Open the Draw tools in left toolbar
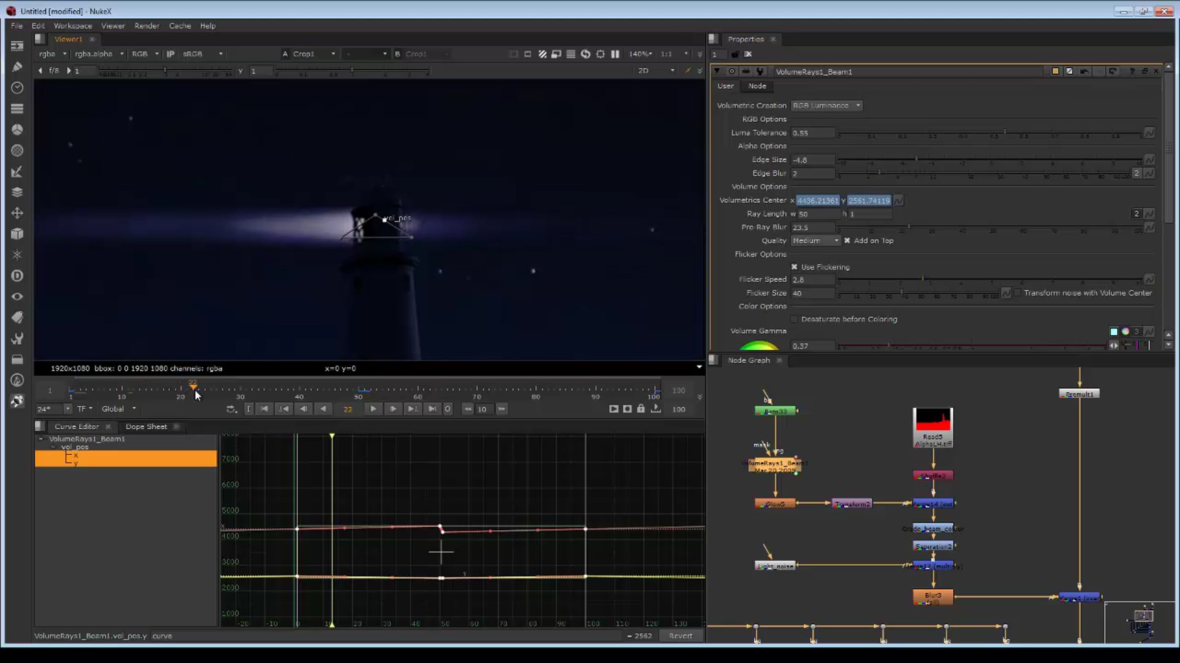Image resolution: width=1180 pixels, height=663 pixels. pyautogui.click(x=17, y=67)
